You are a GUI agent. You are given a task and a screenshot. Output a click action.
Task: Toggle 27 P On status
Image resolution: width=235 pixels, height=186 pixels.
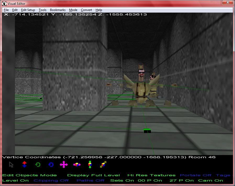tap(182, 180)
